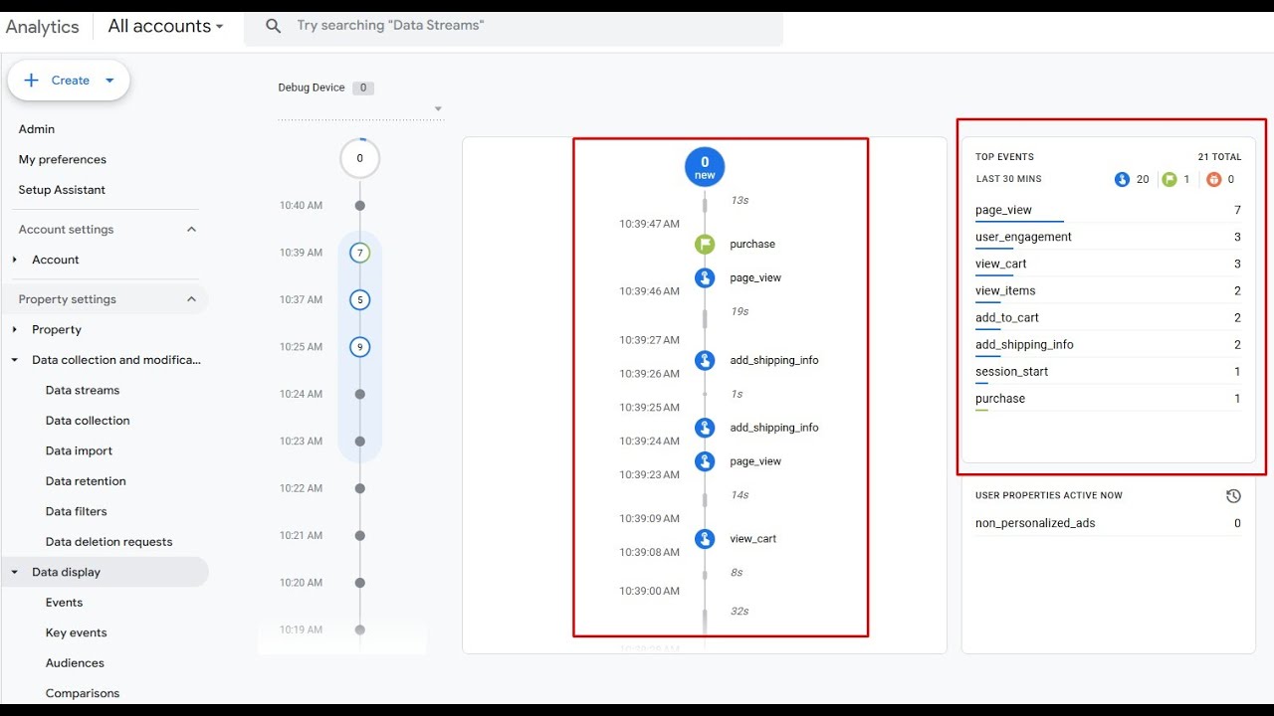Expand the Account tree item

(15, 260)
